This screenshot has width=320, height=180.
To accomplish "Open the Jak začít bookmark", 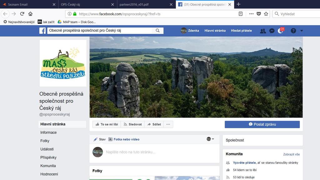I will point(46,22).
